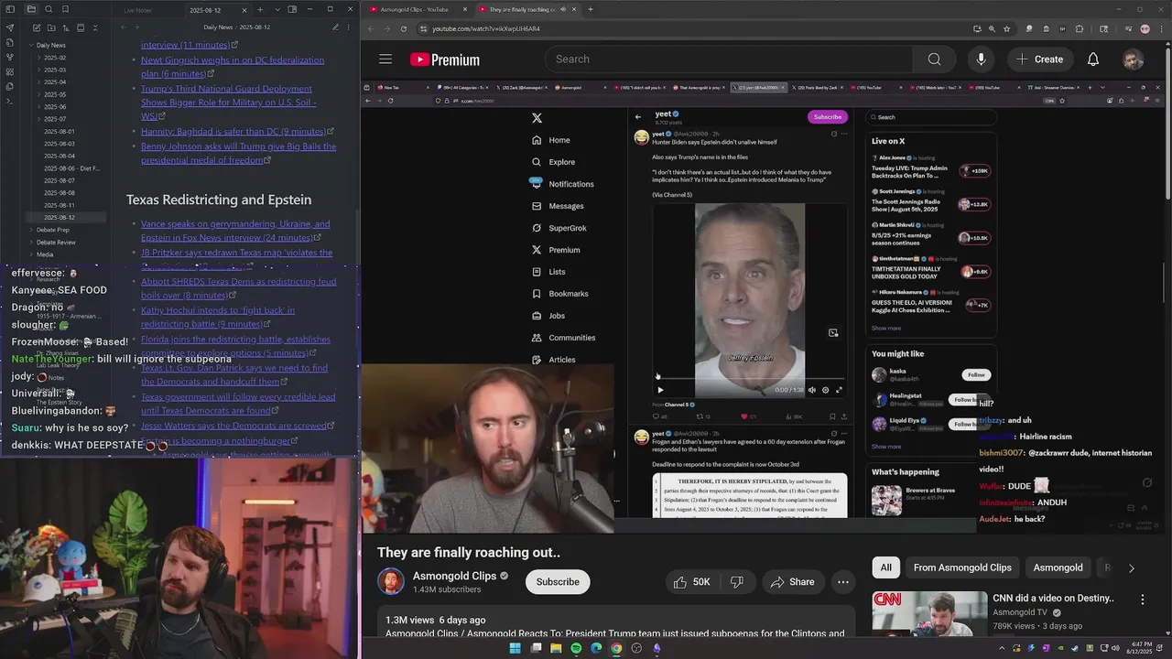Open the YouTube Create button
This screenshot has width=1172, height=659.
point(1039,59)
